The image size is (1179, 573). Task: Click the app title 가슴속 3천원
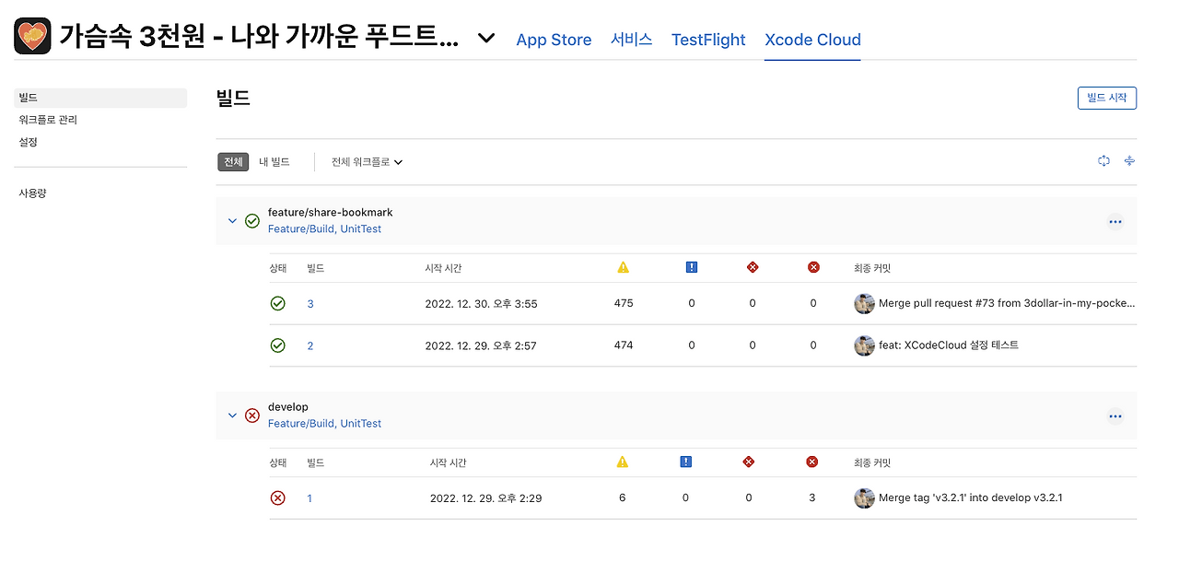click(x=259, y=37)
